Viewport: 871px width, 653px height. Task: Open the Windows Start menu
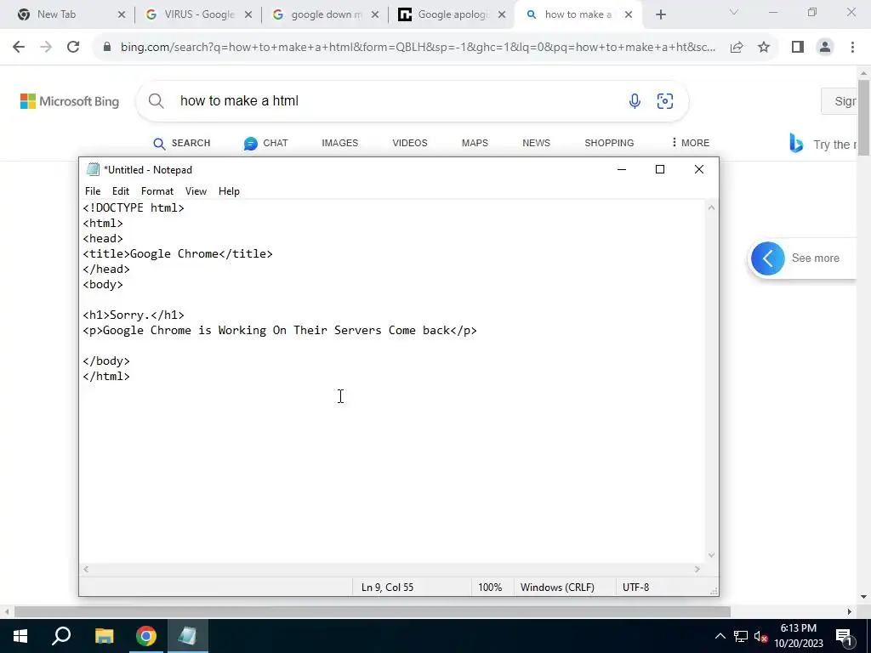point(20,636)
